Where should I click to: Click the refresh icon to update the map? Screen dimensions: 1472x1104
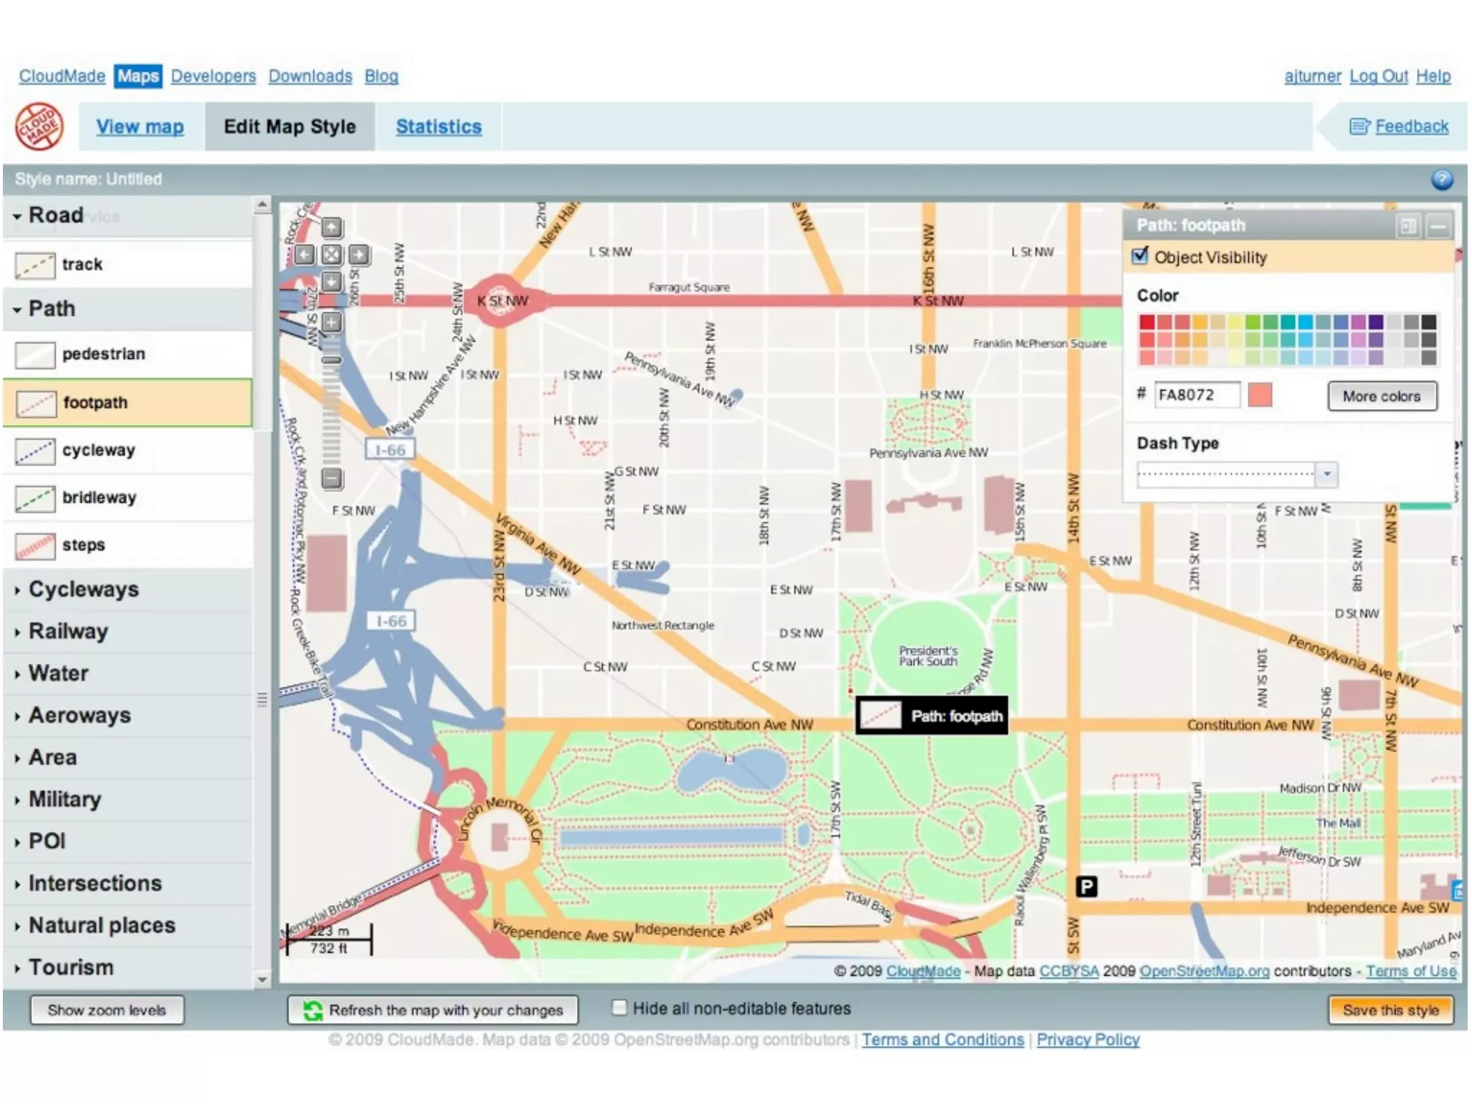313,1010
